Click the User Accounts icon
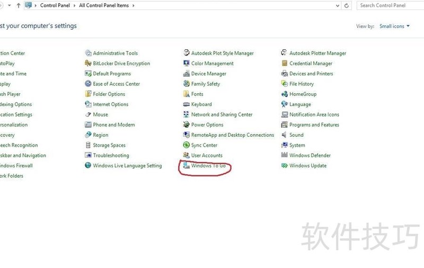Screen dimensions: 424x268 (x=187, y=155)
